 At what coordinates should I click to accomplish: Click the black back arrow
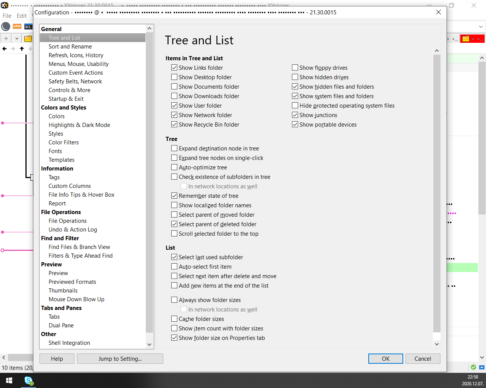tap(5, 48)
